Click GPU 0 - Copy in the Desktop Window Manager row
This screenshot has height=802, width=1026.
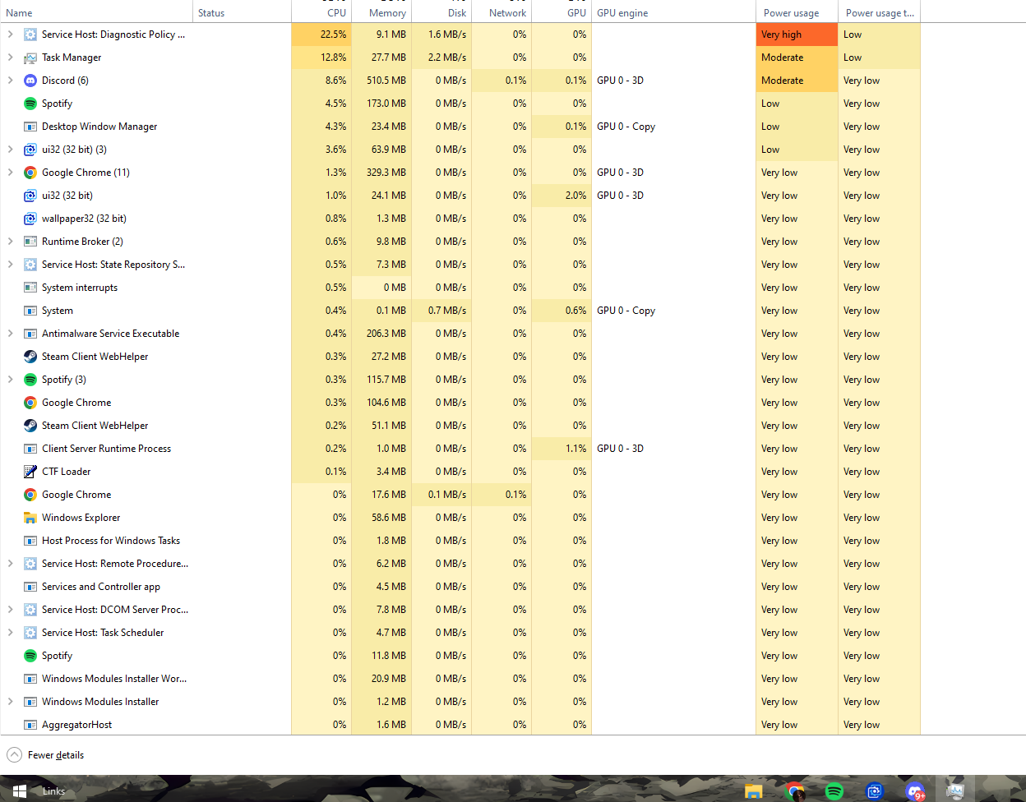click(626, 127)
